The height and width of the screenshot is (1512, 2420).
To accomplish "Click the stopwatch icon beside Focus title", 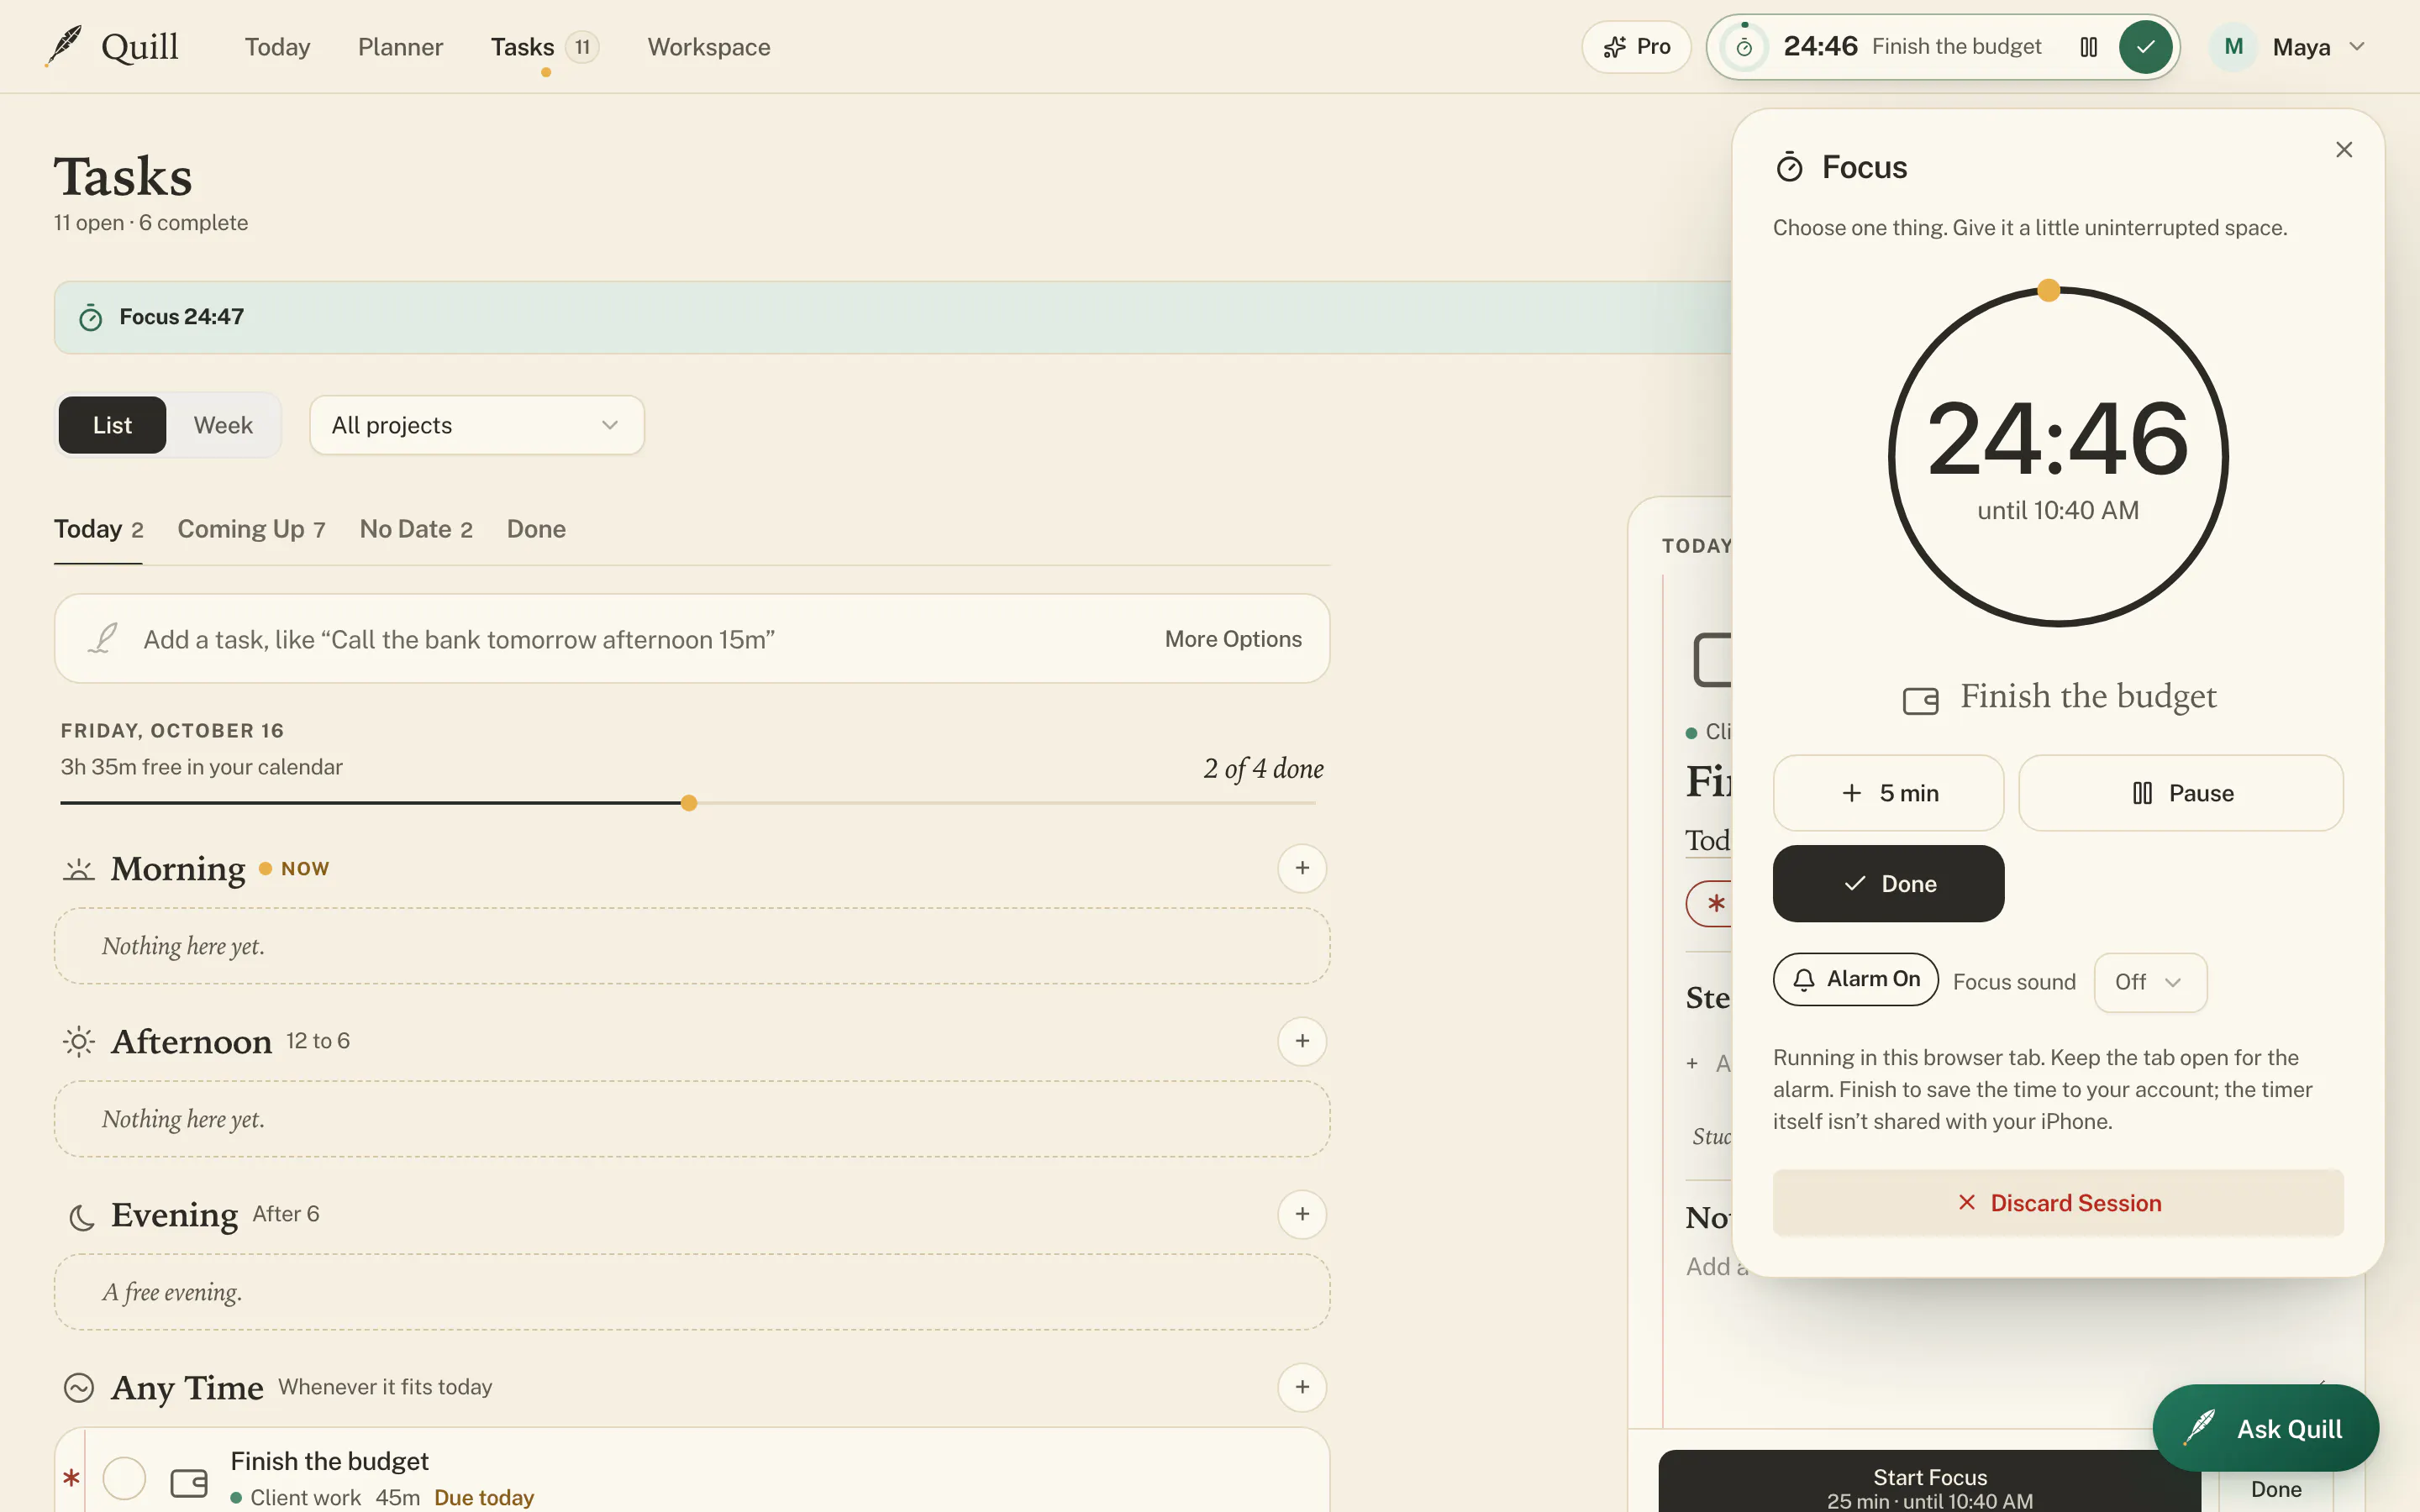I will pos(1789,167).
